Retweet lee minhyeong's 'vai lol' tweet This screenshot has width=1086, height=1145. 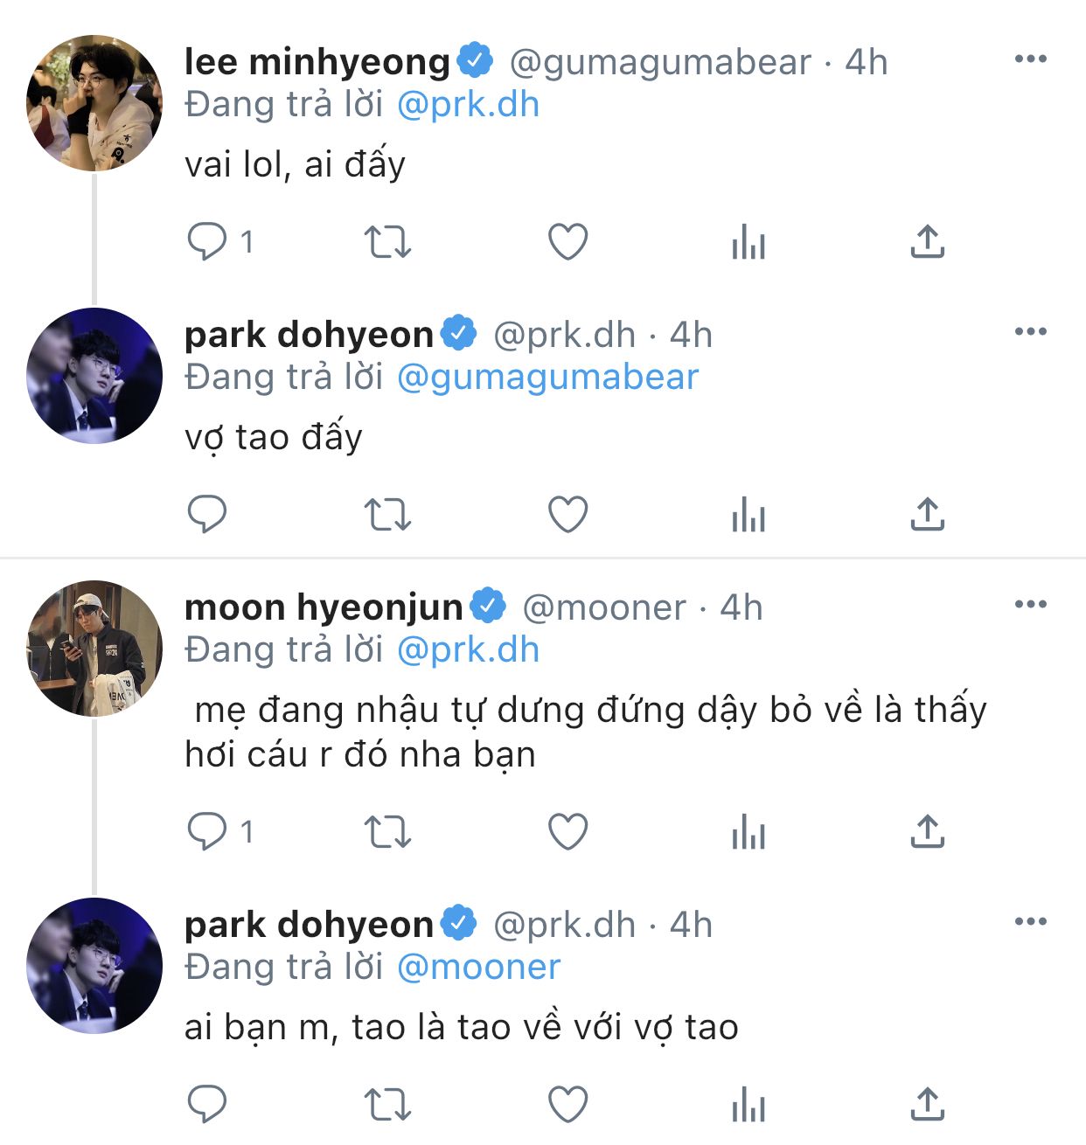386,242
